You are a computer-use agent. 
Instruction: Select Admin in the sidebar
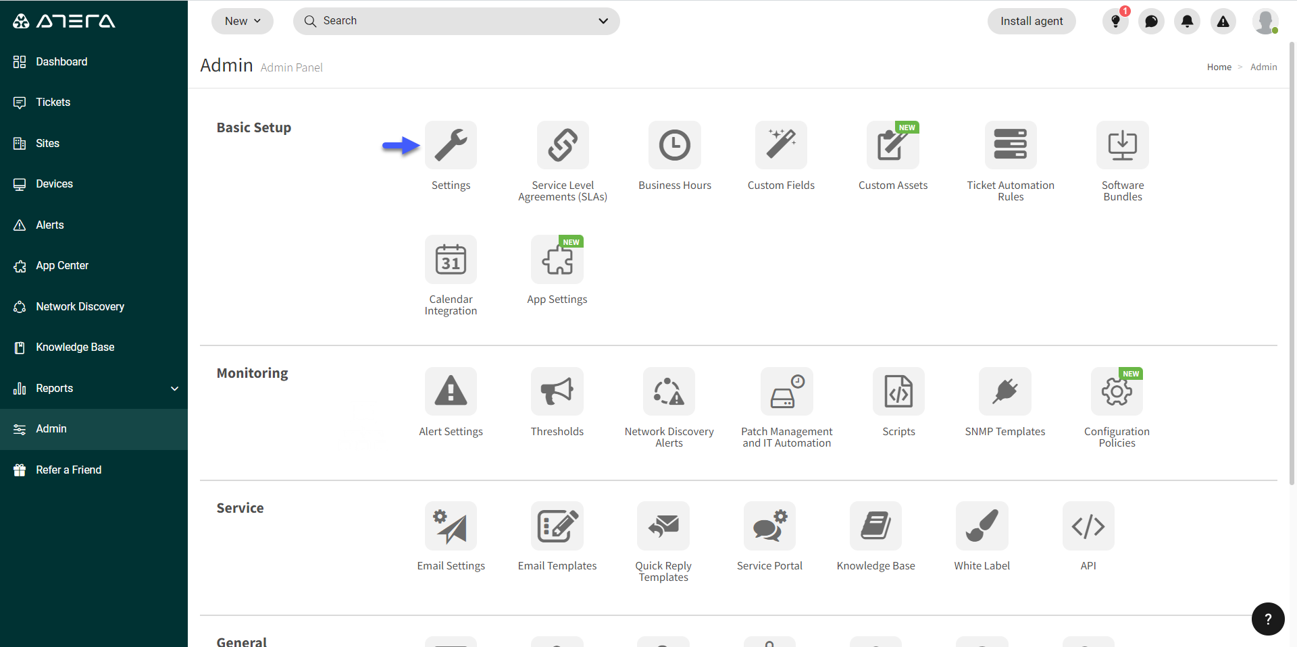pos(94,429)
